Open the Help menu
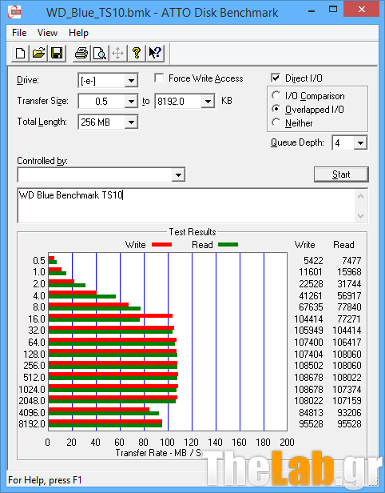The height and width of the screenshot is (493, 385). coord(78,33)
